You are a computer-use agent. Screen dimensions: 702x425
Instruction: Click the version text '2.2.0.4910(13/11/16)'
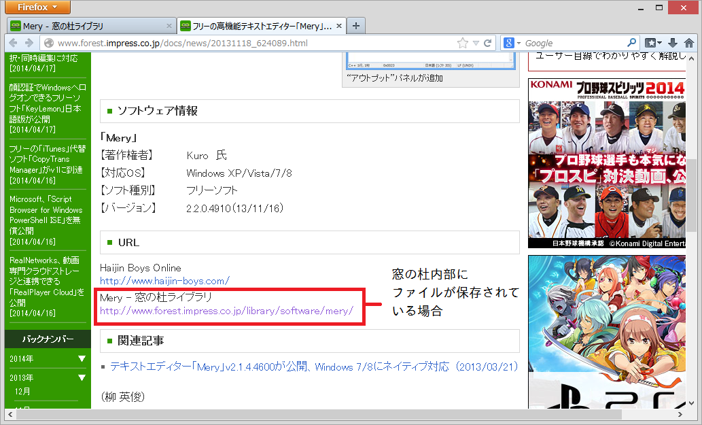[234, 208]
